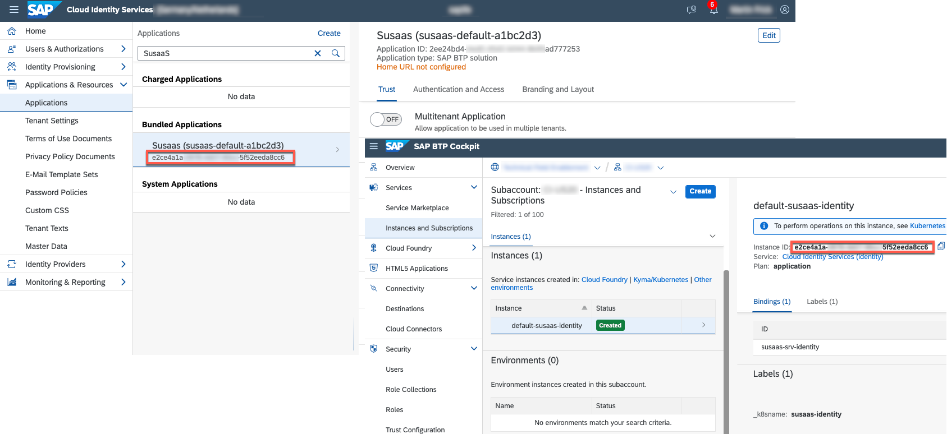
Task: Switch to Authentication and Access tab
Action: coord(459,89)
